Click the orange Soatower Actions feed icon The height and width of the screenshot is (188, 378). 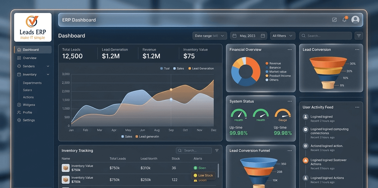coord(305,161)
